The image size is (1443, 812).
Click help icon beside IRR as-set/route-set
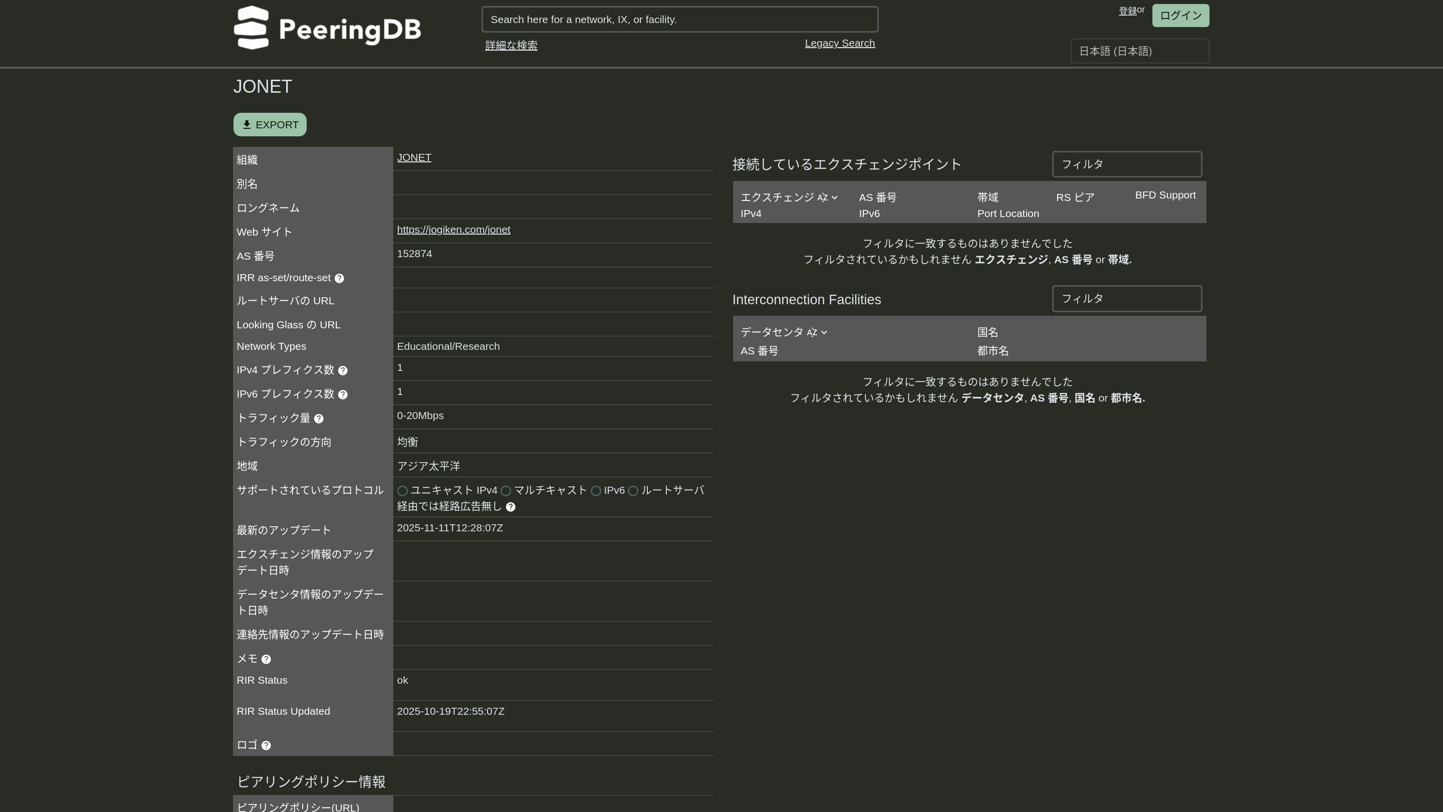point(340,279)
